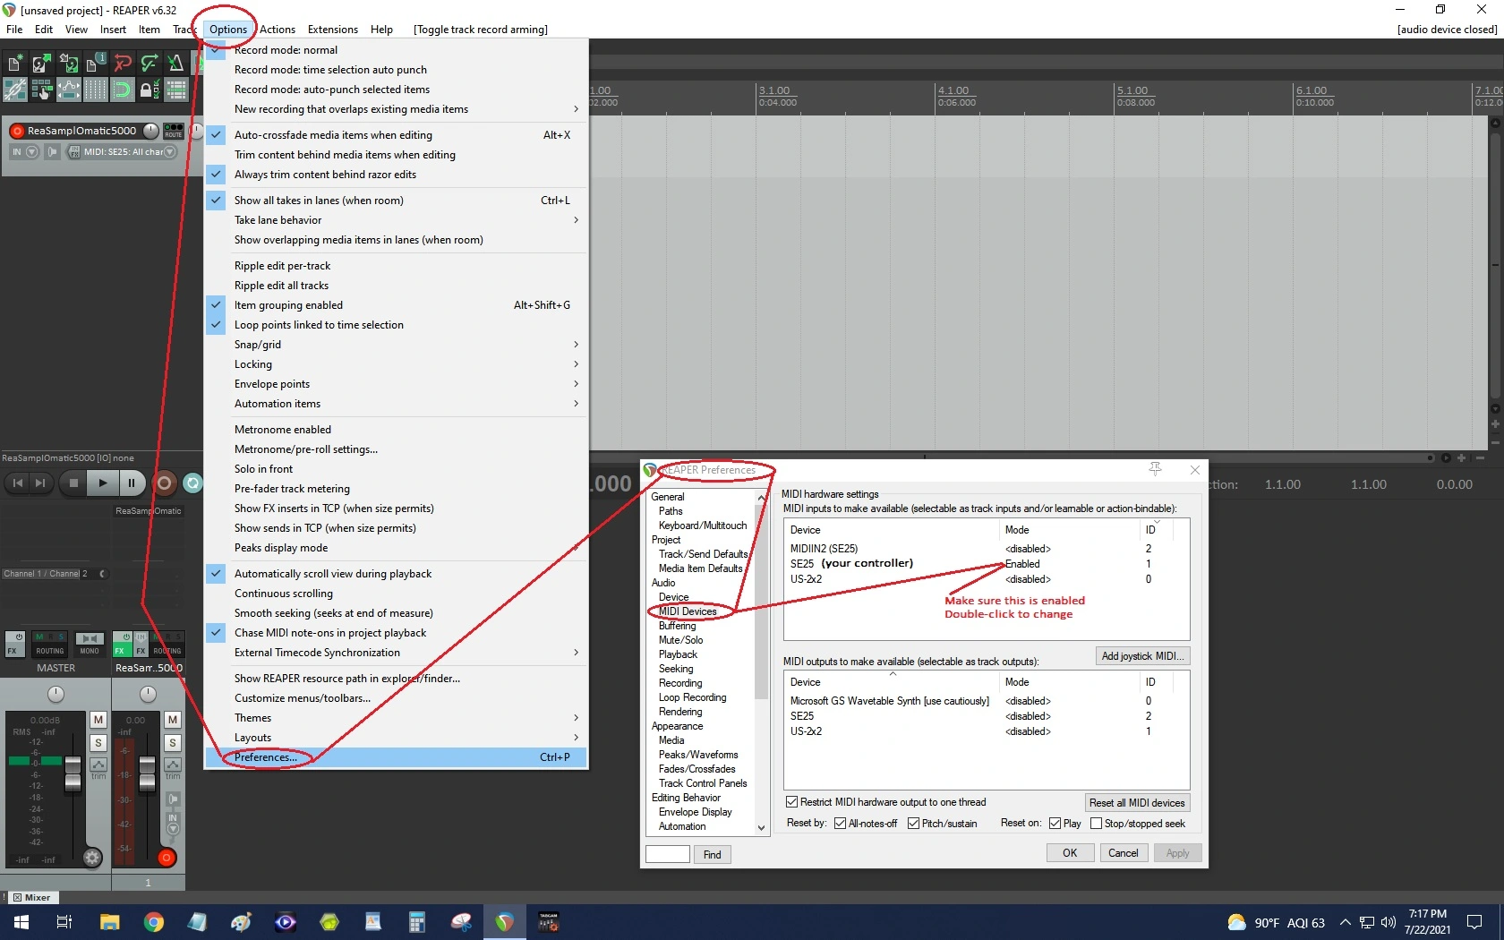Toggle record arm on ReaSamplOmatic5000 track
Image resolution: width=1504 pixels, height=940 pixels.
coord(17,131)
